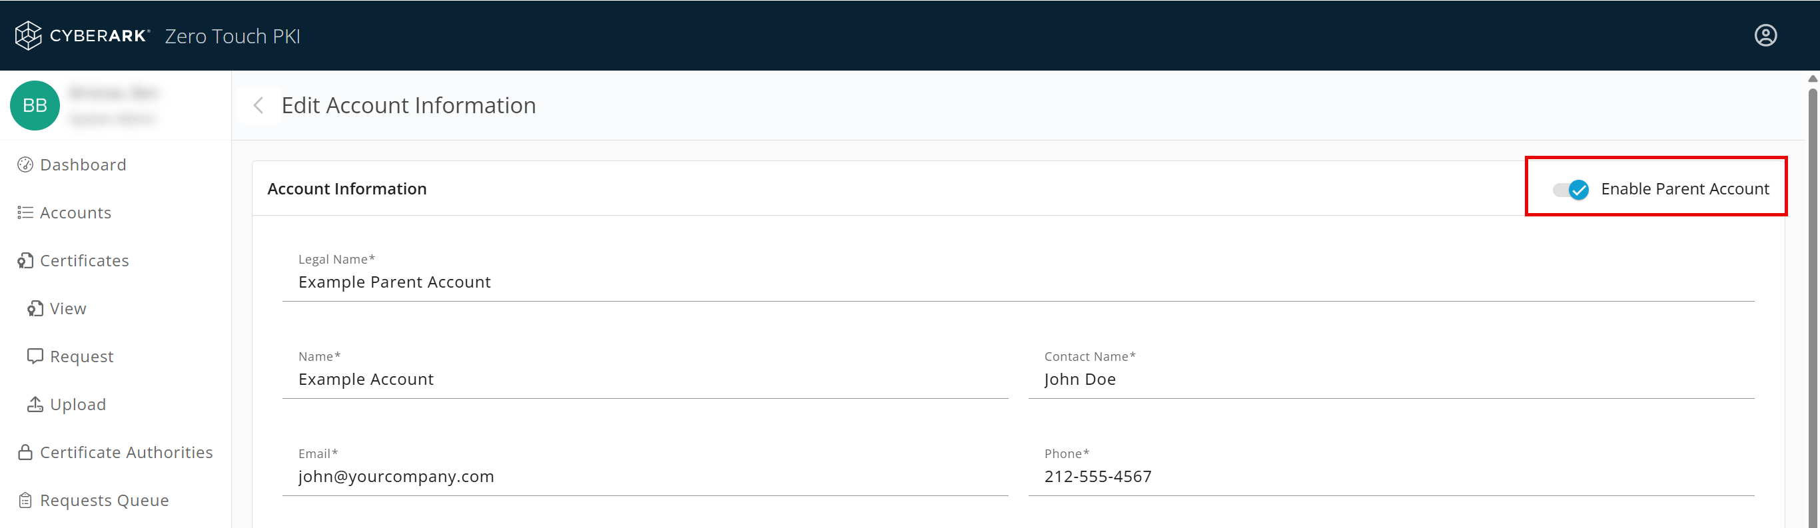Click the Requests Queue clipboard icon

[25, 500]
